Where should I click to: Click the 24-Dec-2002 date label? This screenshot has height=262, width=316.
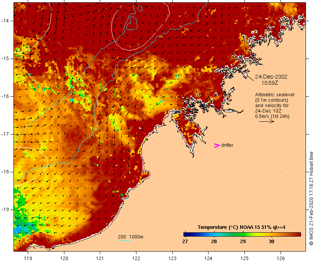click(x=271, y=77)
